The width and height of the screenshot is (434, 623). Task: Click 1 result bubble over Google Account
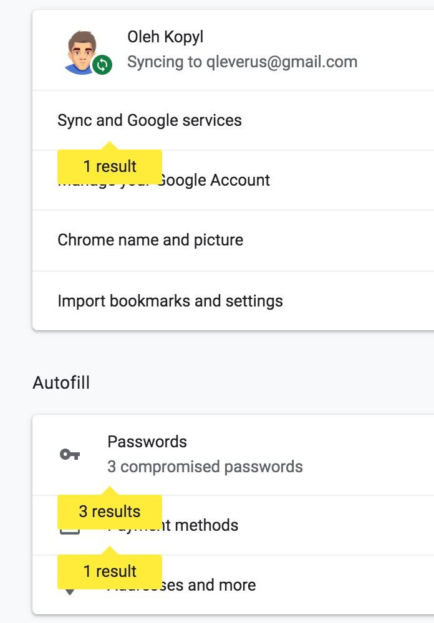pyautogui.click(x=110, y=166)
